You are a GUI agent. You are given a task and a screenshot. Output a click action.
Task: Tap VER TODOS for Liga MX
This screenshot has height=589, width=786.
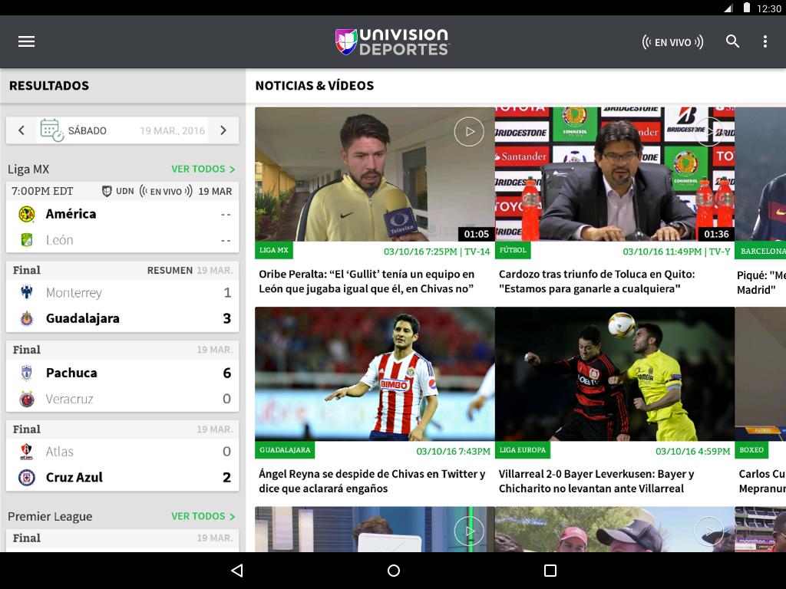(203, 169)
